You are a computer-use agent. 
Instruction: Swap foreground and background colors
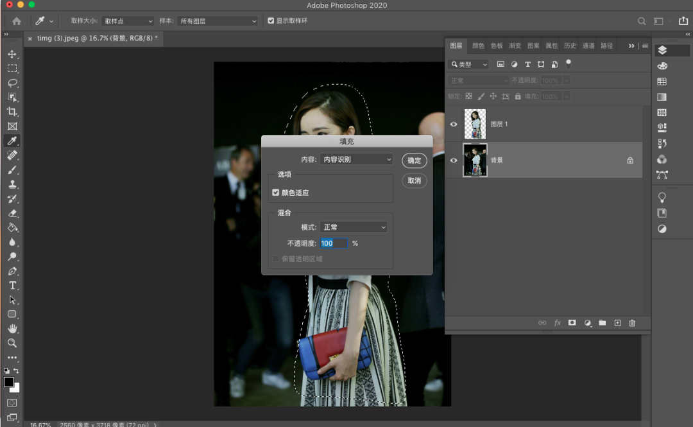coord(16,370)
